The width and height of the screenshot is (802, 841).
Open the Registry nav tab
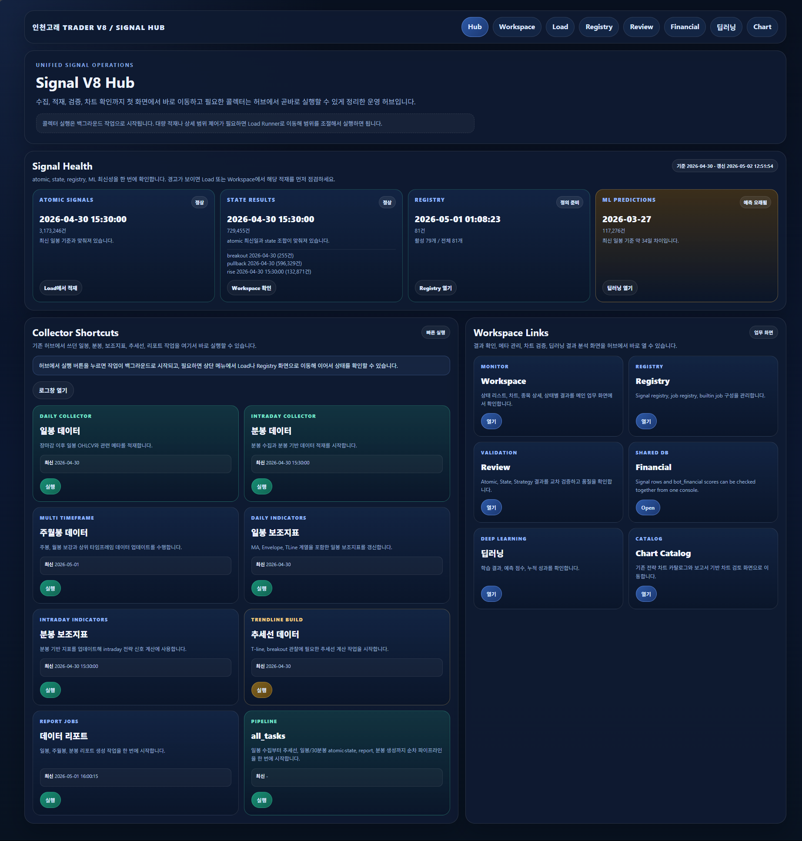599,27
